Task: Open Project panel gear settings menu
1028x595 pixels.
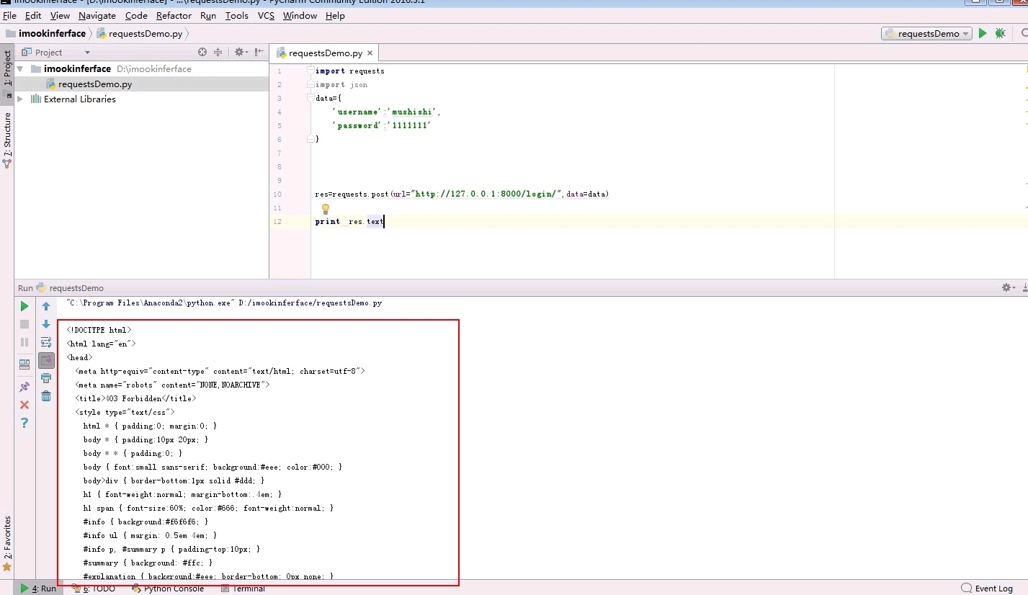Action: (241, 52)
